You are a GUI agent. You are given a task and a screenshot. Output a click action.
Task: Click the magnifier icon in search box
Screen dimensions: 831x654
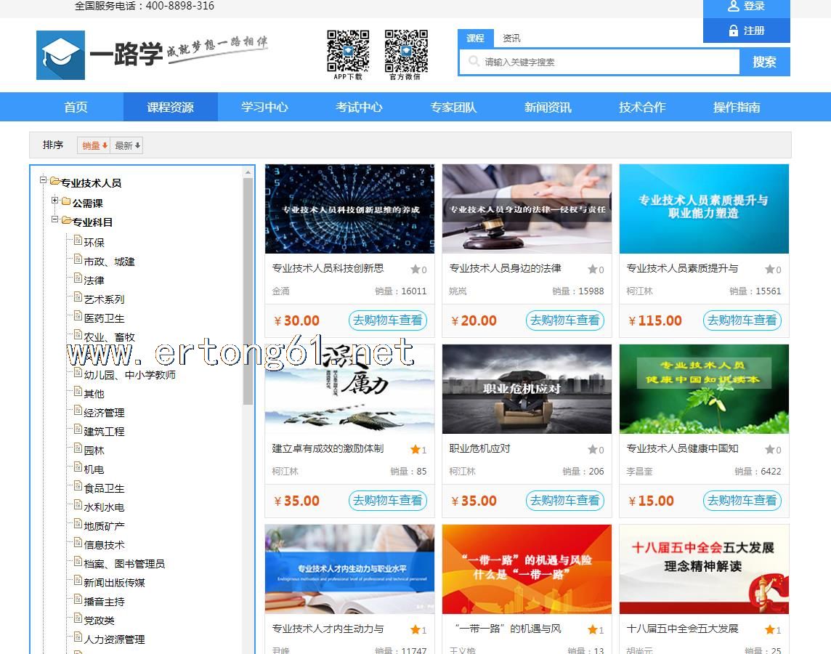(x=474, y=62)
